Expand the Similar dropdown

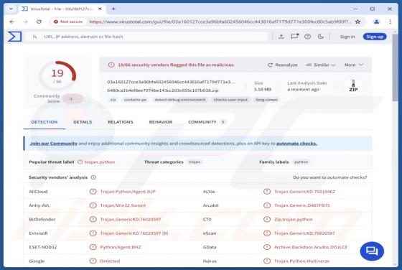tap(321, 65)
